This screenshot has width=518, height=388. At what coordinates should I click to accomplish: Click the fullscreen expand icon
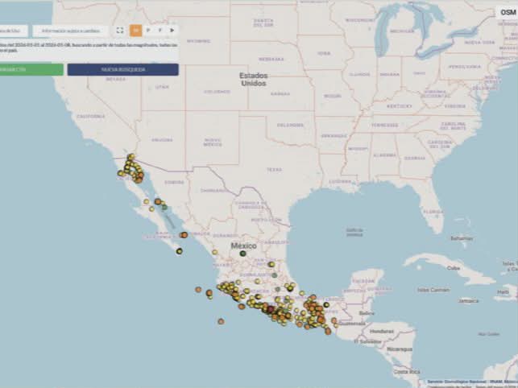coord(119,30)
